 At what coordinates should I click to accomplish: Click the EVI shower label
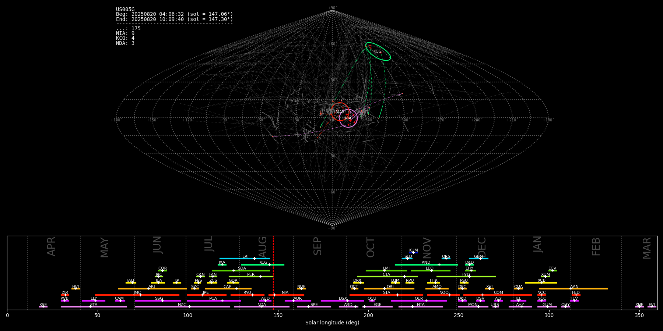pos(652,305)
